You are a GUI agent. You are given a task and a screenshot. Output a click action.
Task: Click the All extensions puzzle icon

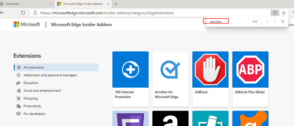point(19,67)
